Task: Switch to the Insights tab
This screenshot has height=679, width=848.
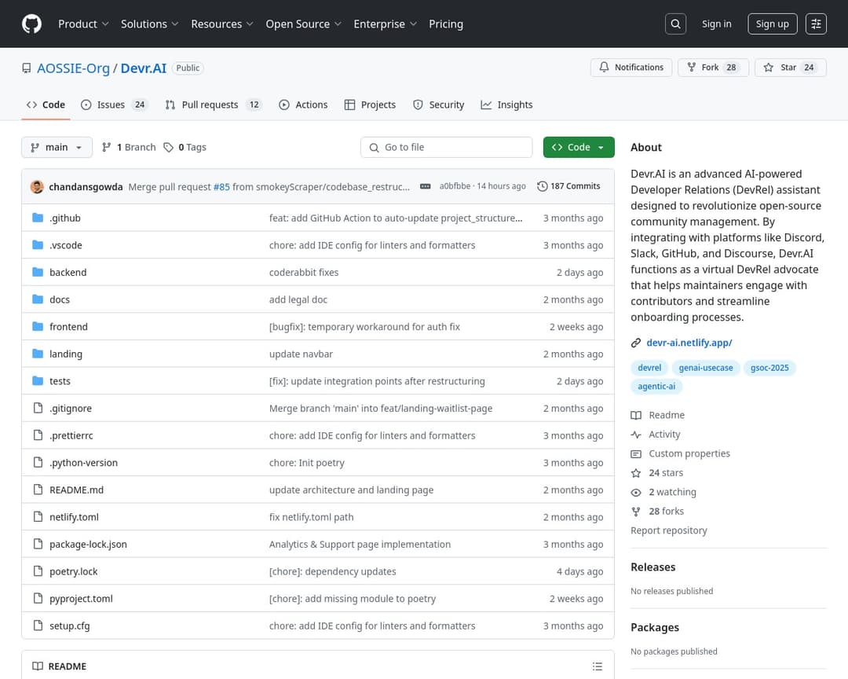Action: click(x=506, y=105)
